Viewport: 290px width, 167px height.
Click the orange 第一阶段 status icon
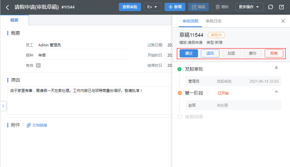point(179,93)
